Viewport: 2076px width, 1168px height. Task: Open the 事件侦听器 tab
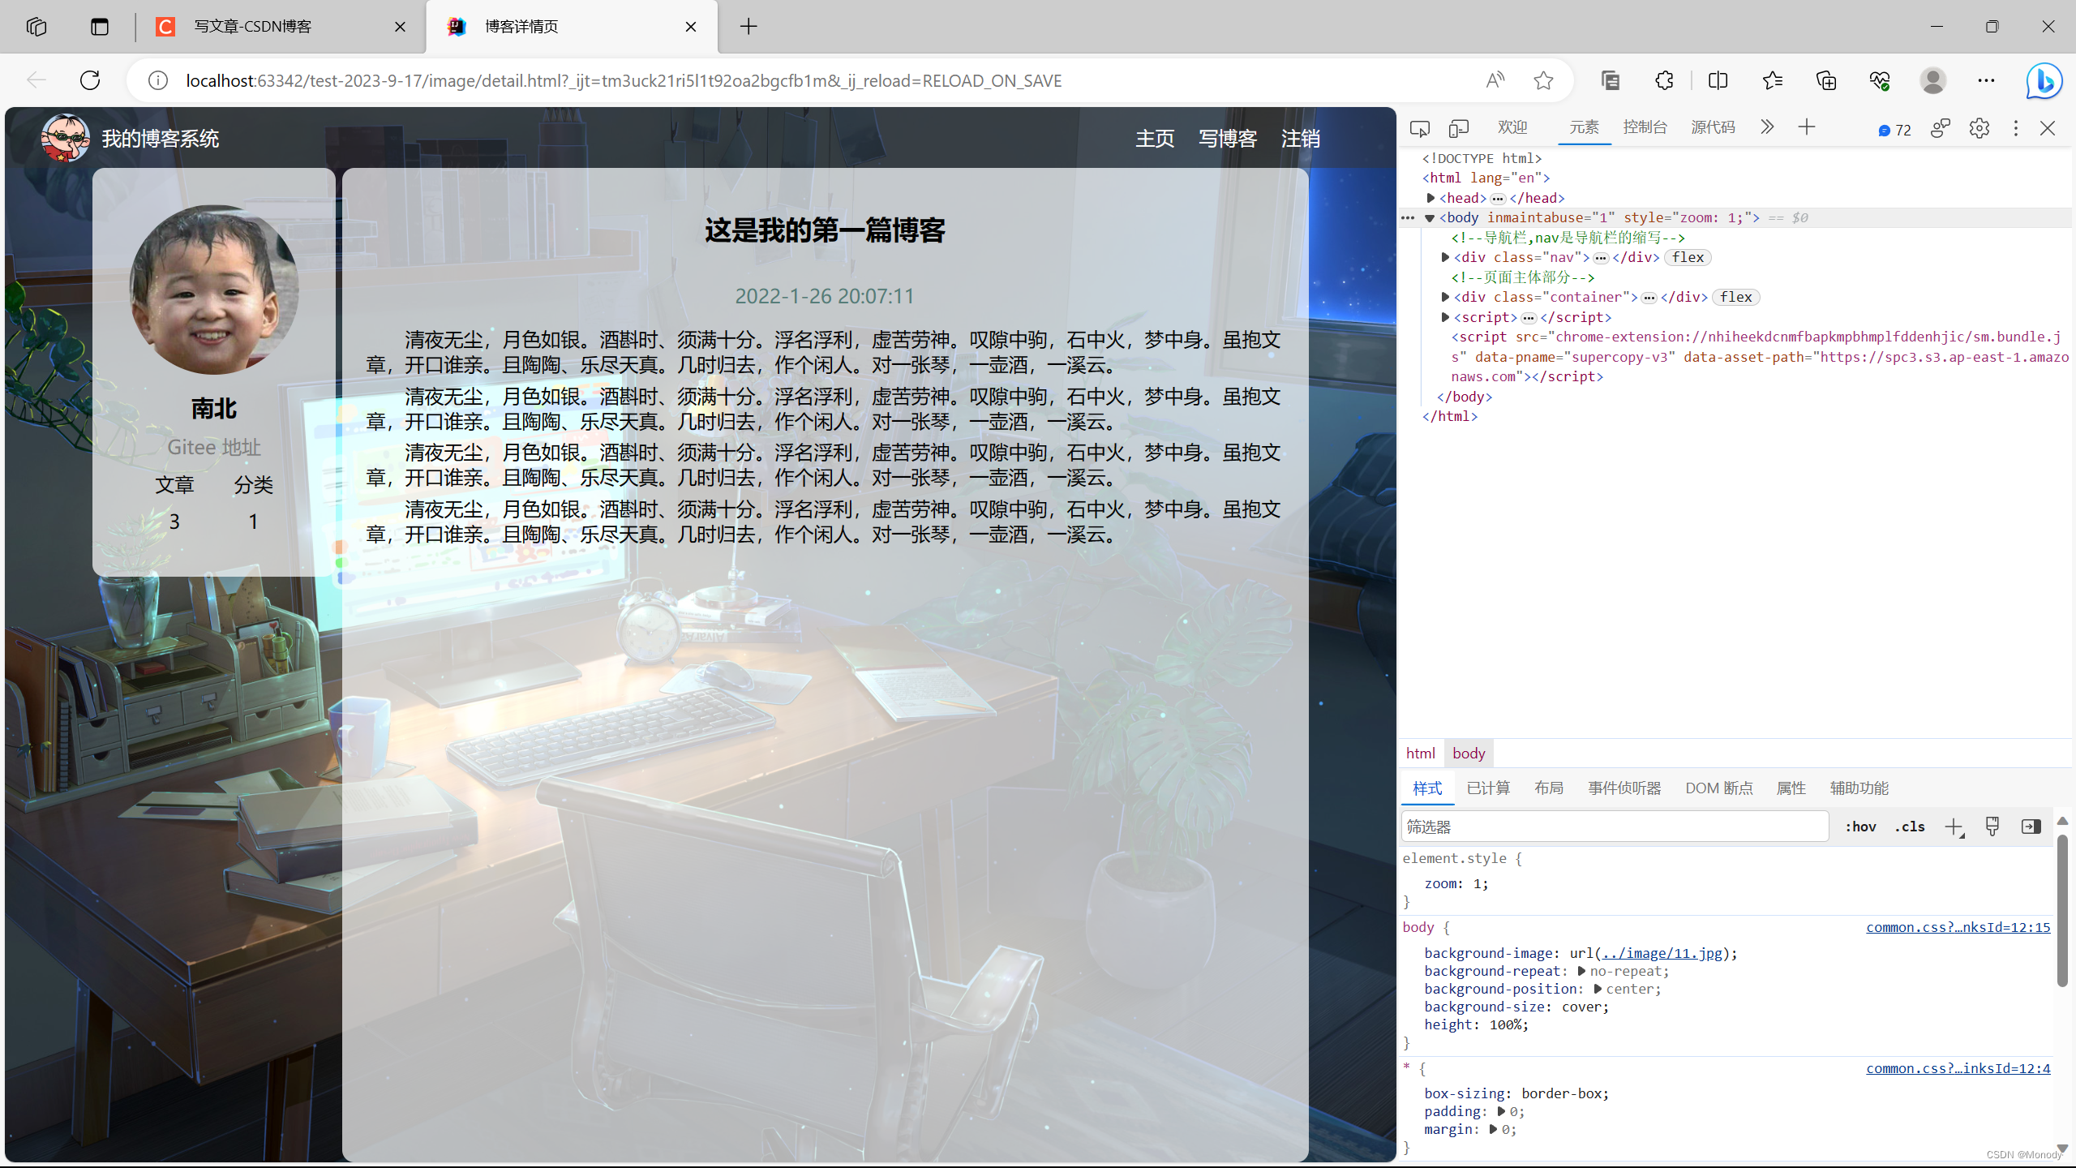tap(1624, 788)
